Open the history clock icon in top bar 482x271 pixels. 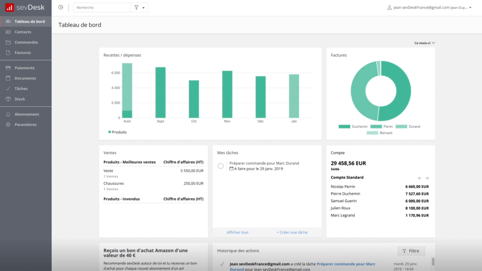61,7
